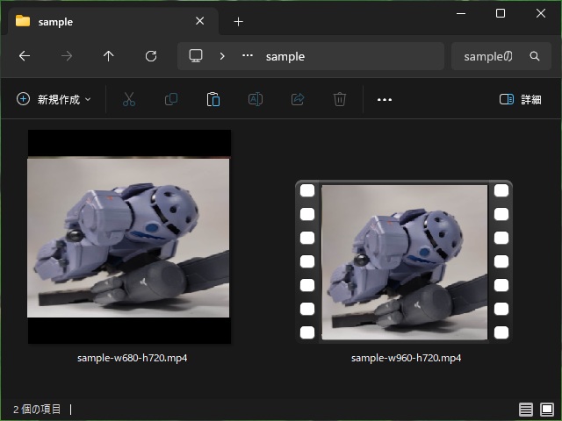Navigate back to previous folder
562x421 pixels.
(25, 56)
